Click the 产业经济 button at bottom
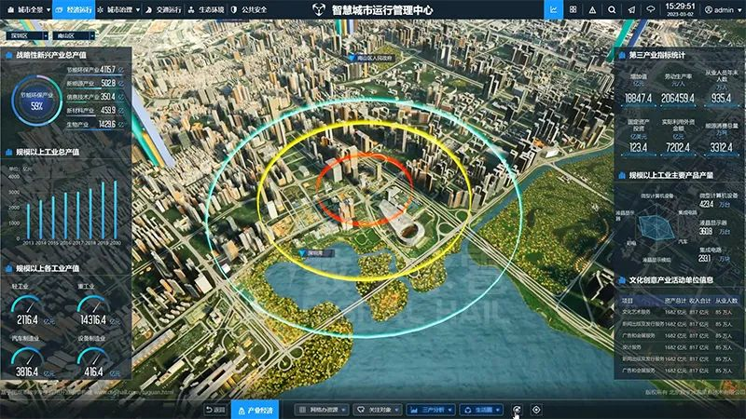Viewport: 746px width, 419px height. 256,410
